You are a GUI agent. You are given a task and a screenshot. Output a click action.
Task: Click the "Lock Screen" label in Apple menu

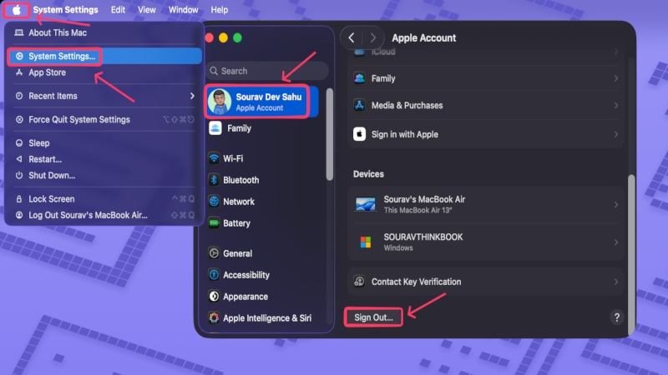(x=52, y=199)
